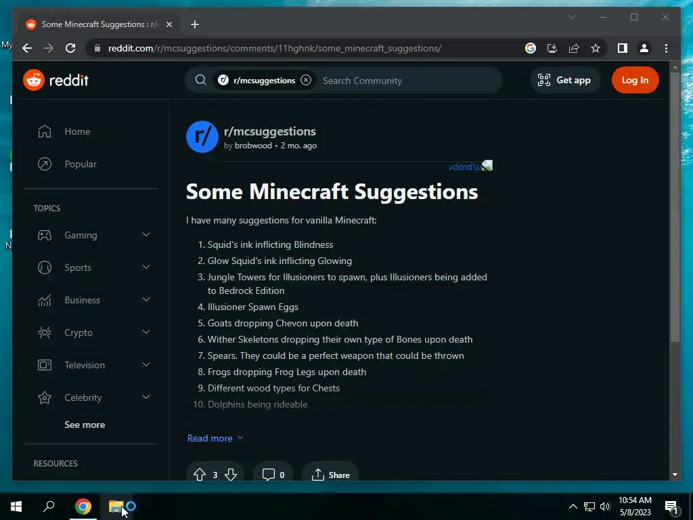Expand the Gaming topic
Viewport: 693px width, 520px height.
click(x=146, y=235)
